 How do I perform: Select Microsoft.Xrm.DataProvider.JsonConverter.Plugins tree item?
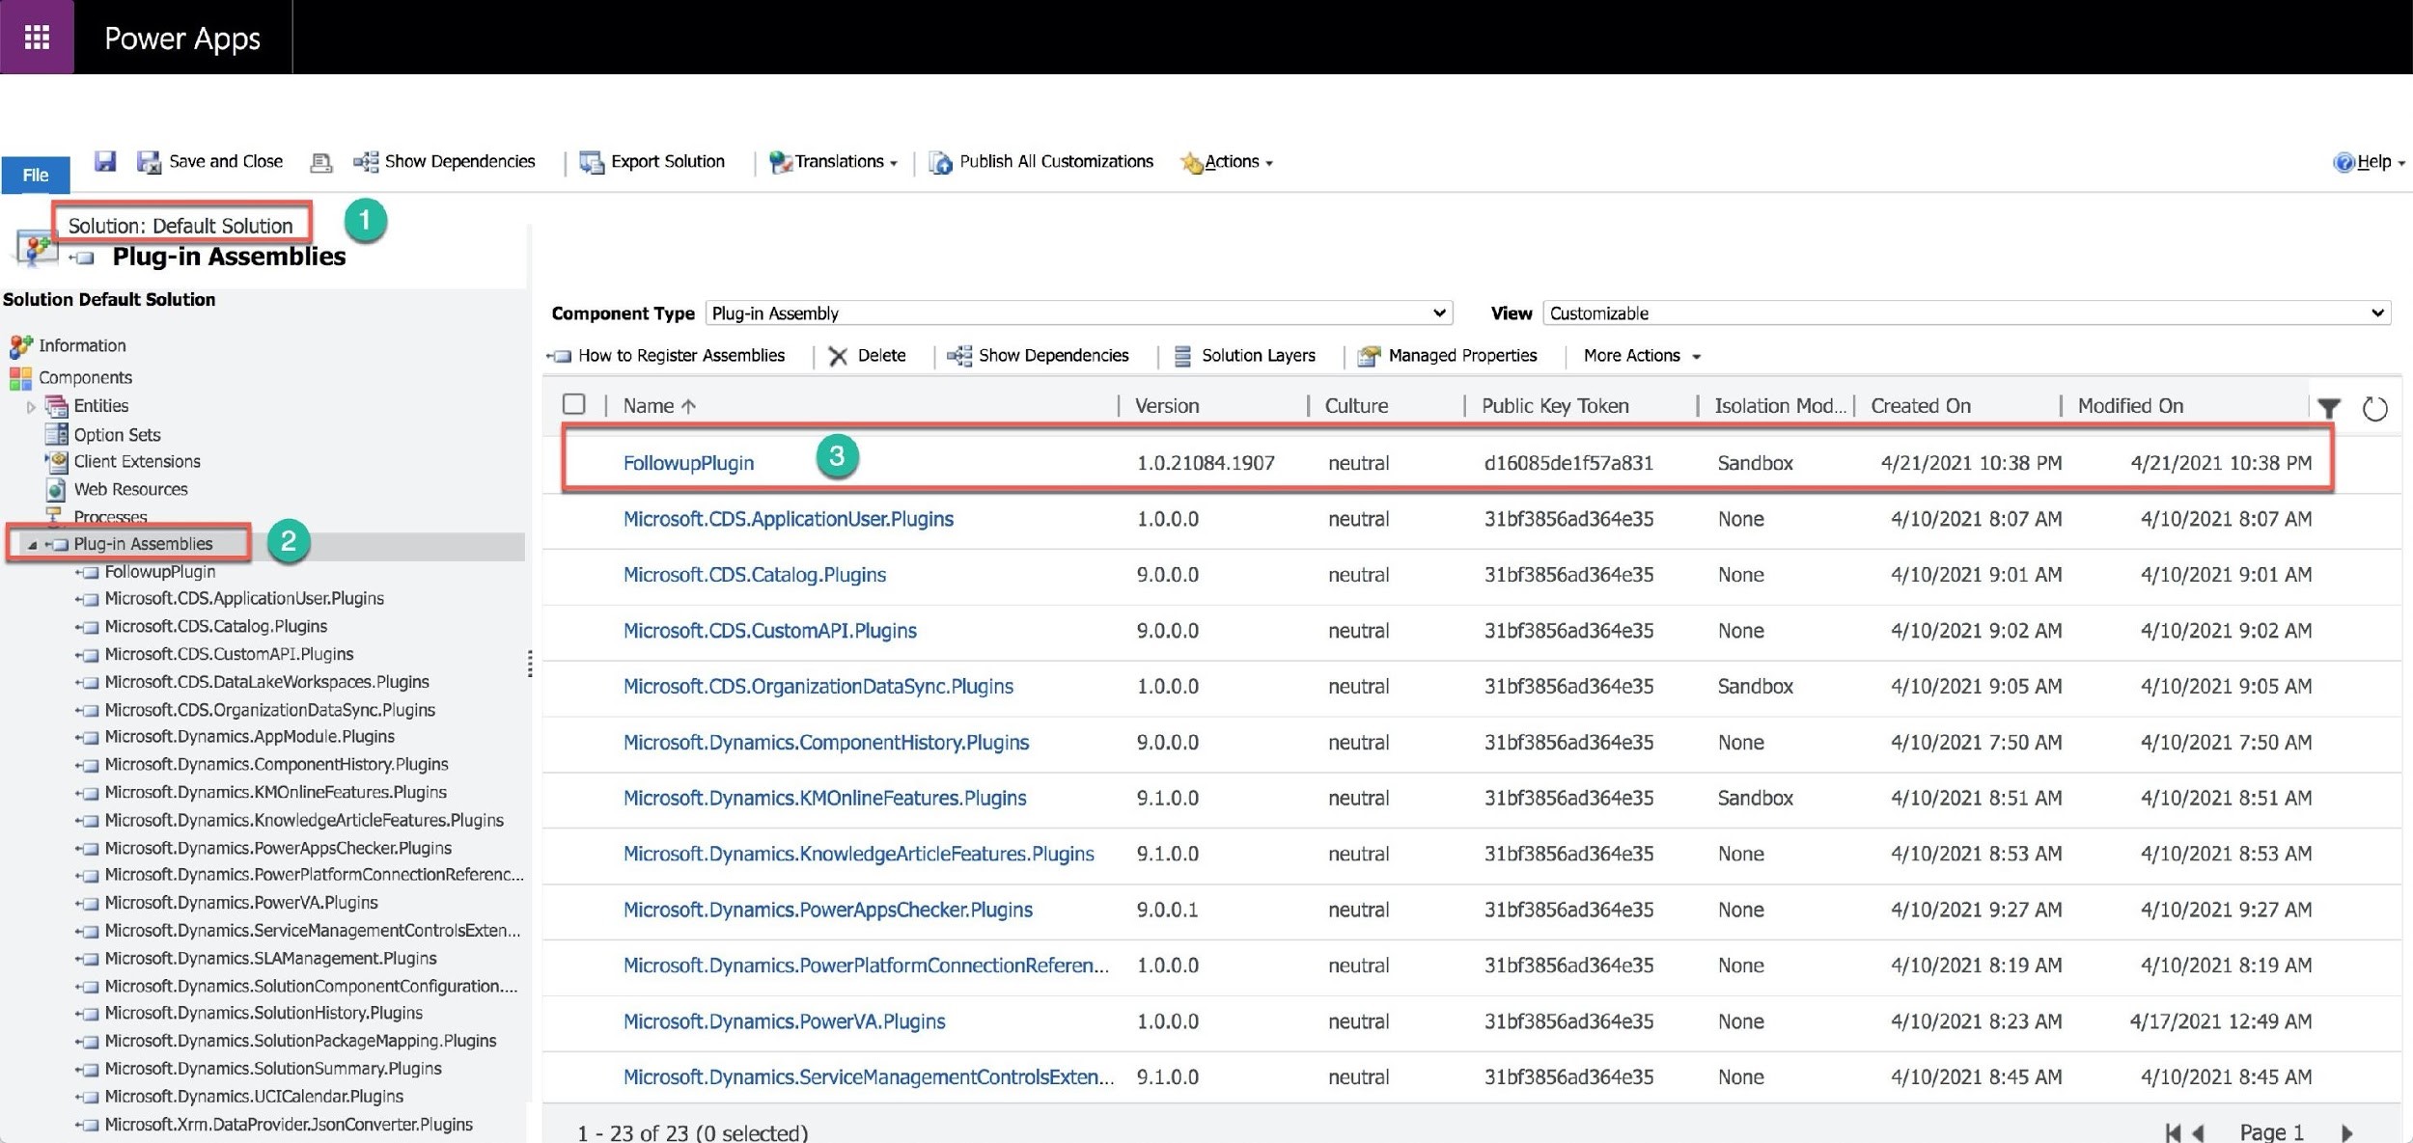point(289,1124)
